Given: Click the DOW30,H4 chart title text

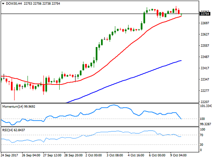Looking at the screenshot, I should coord(14,4).
